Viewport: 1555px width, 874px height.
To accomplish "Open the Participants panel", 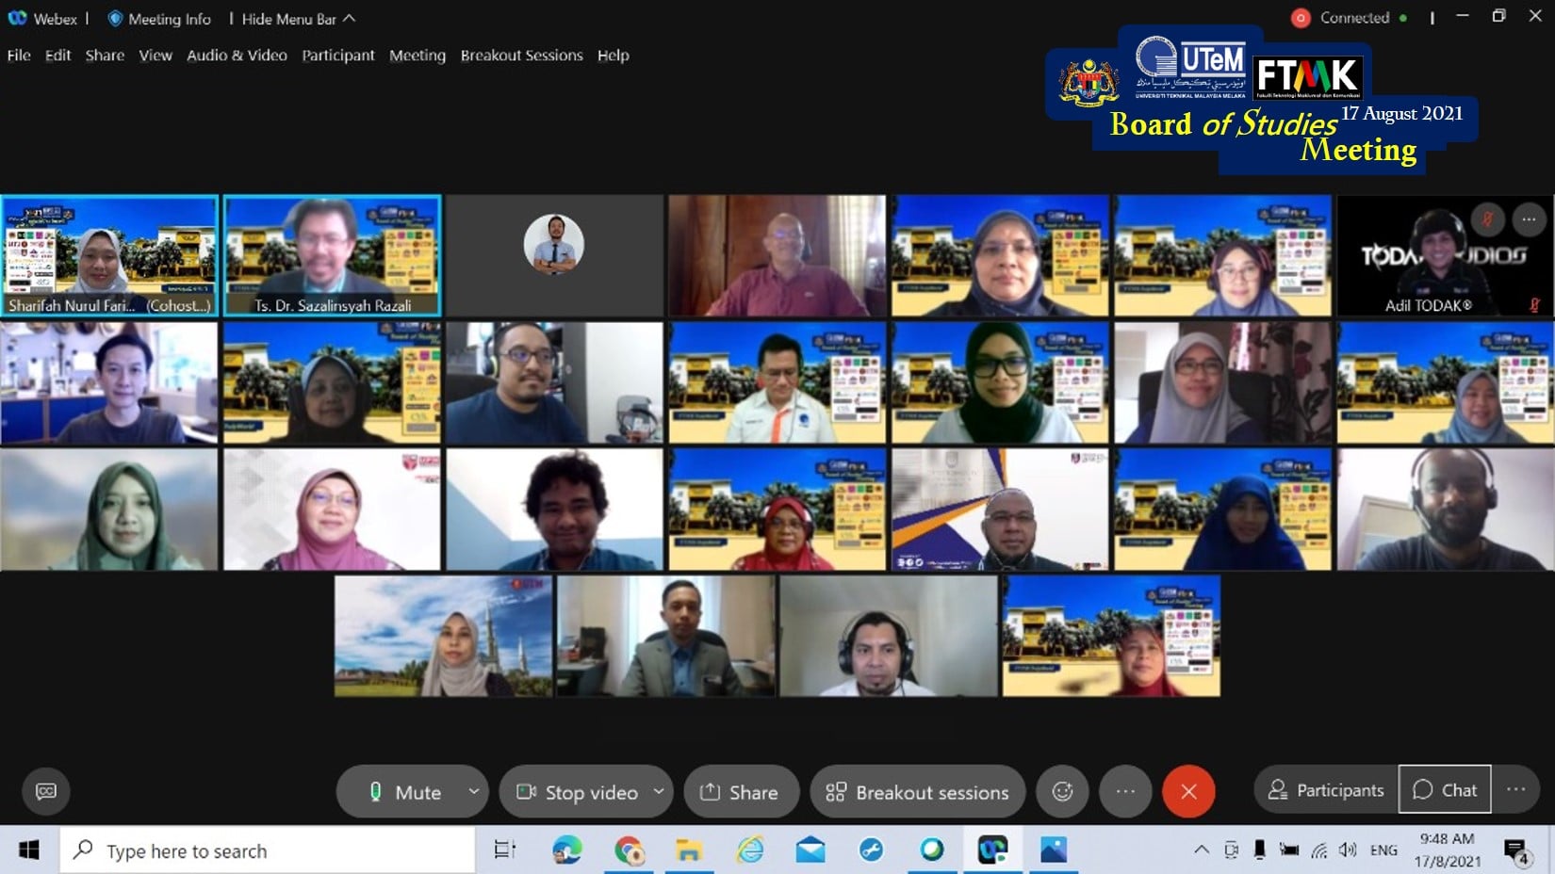I will tap(1326, 790).
